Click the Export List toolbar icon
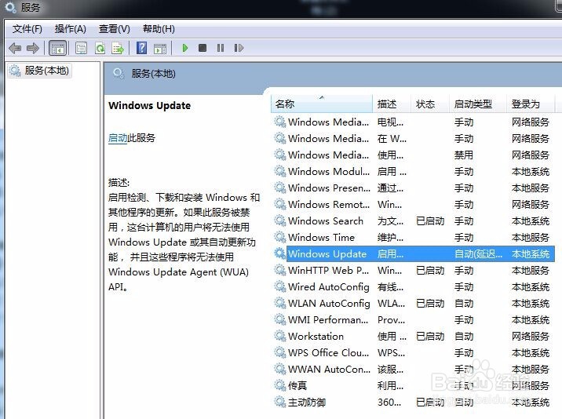The width and height of the screenshot is (562, 419). (x=118, y=48)
